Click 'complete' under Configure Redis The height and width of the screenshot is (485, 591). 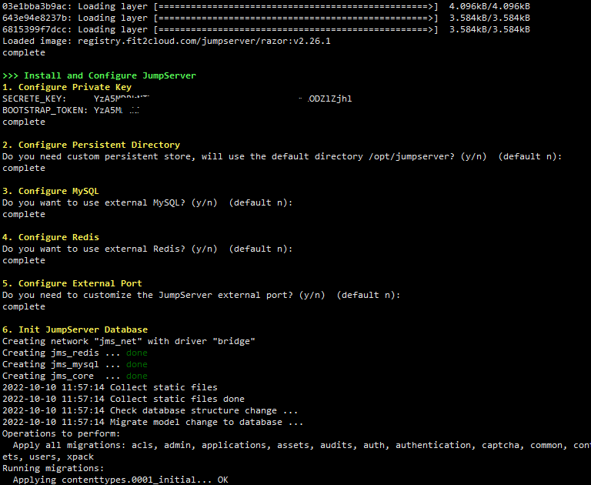coord(24,261)
